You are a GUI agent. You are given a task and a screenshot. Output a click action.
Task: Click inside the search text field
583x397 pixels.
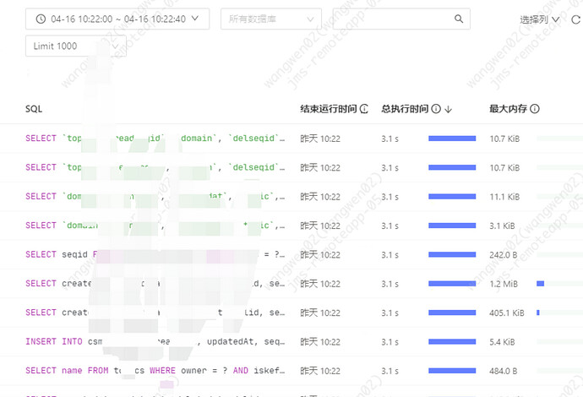390,19
